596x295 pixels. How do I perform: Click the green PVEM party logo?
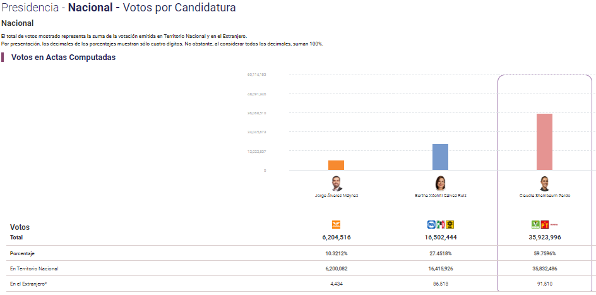pyautogui.click(x=535, y=225)
